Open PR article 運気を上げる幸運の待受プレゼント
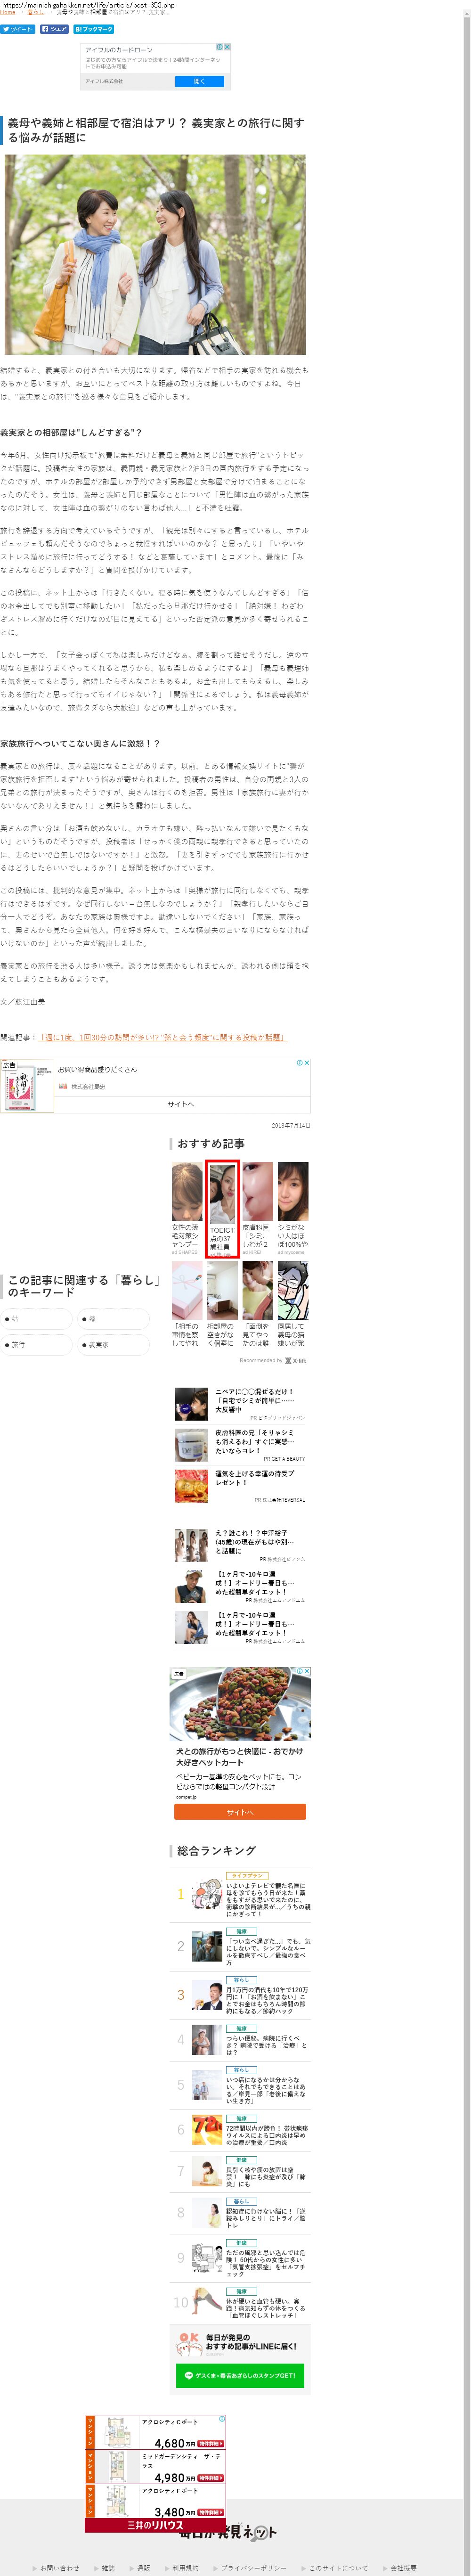Image resolution: width=471 pixels, height=2576 pixels. point(240,1486)
